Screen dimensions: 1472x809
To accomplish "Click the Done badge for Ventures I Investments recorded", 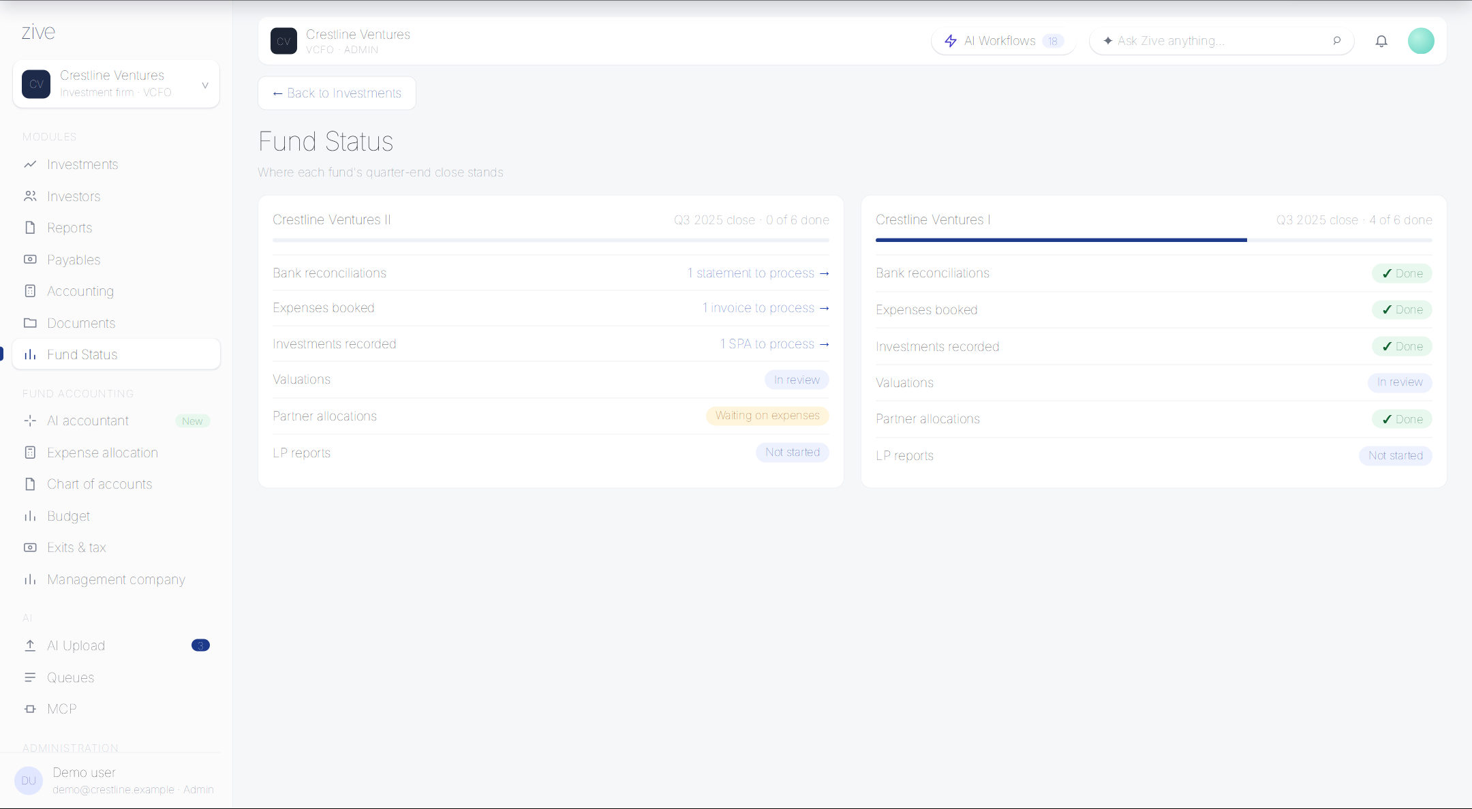I will (x=1402, y=346).
